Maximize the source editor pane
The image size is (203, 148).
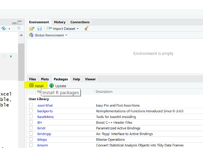[20, 22]
